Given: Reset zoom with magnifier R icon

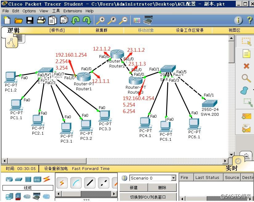Looking at the screenshot, I should 112,20.
